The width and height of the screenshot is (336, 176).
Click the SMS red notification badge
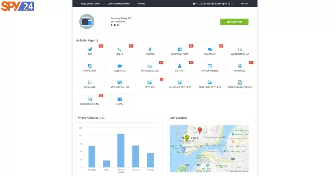coord(101,46)
